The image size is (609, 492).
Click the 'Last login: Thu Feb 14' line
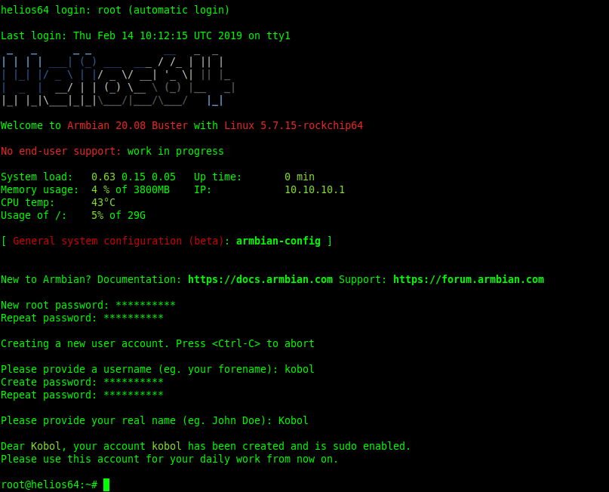[x=146, y=35]
